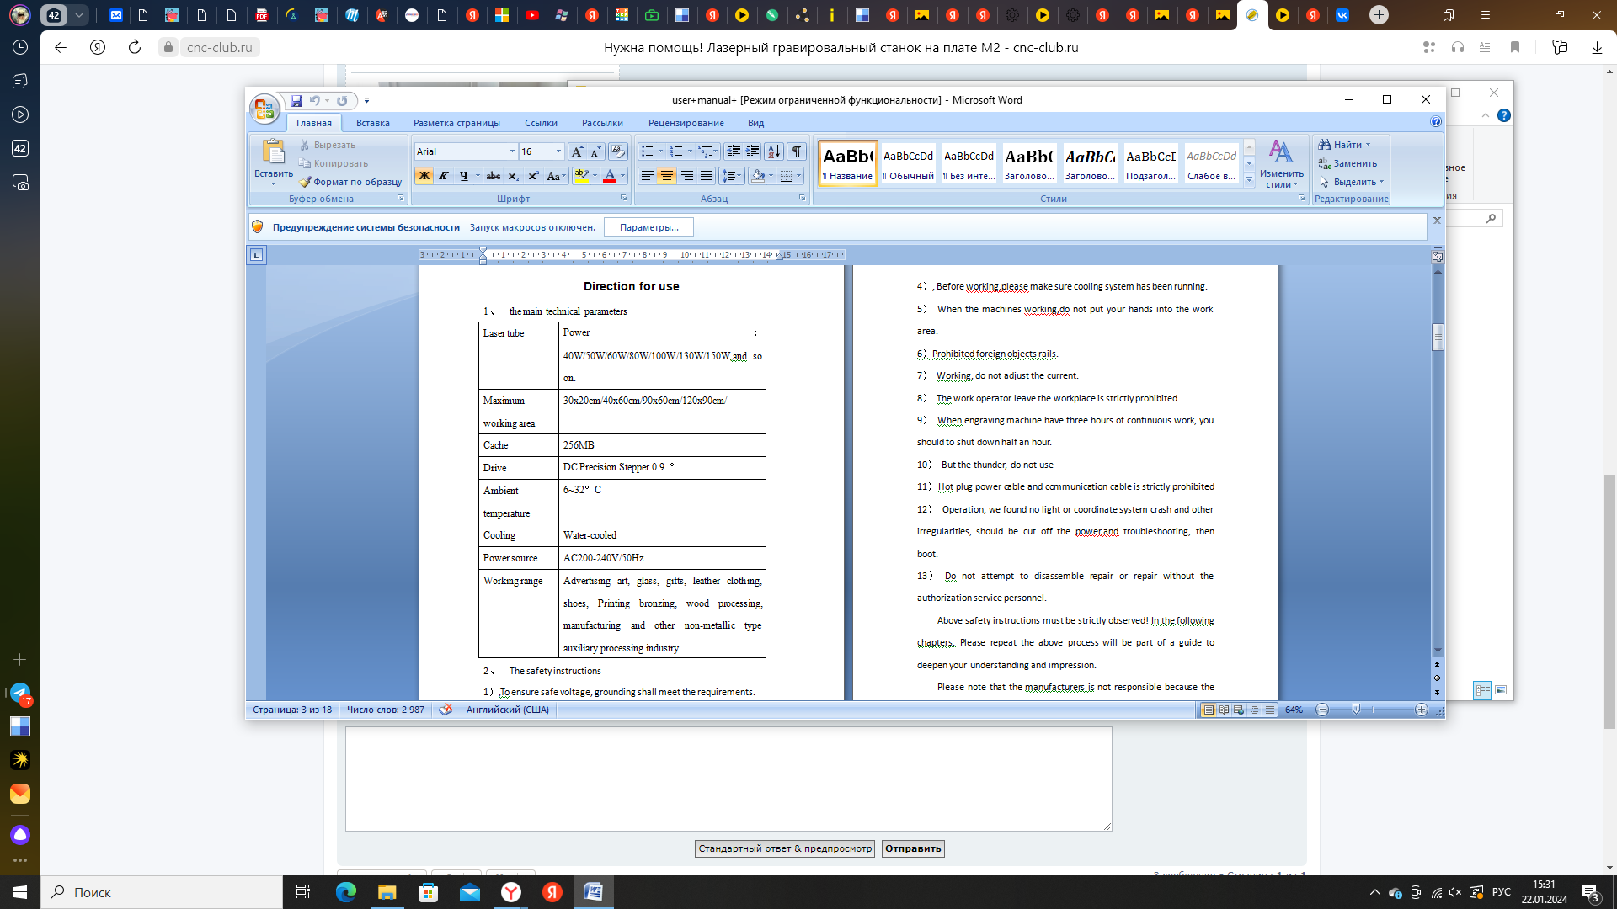The width and height of the screenshot is (1617, 909).
Task: Expand the Найти dropdown arrow
Action: pos(1368,145)
